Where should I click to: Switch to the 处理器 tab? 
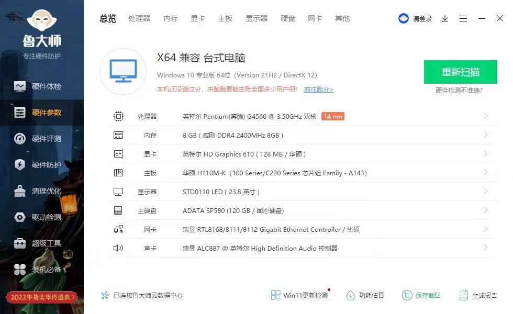139,19
